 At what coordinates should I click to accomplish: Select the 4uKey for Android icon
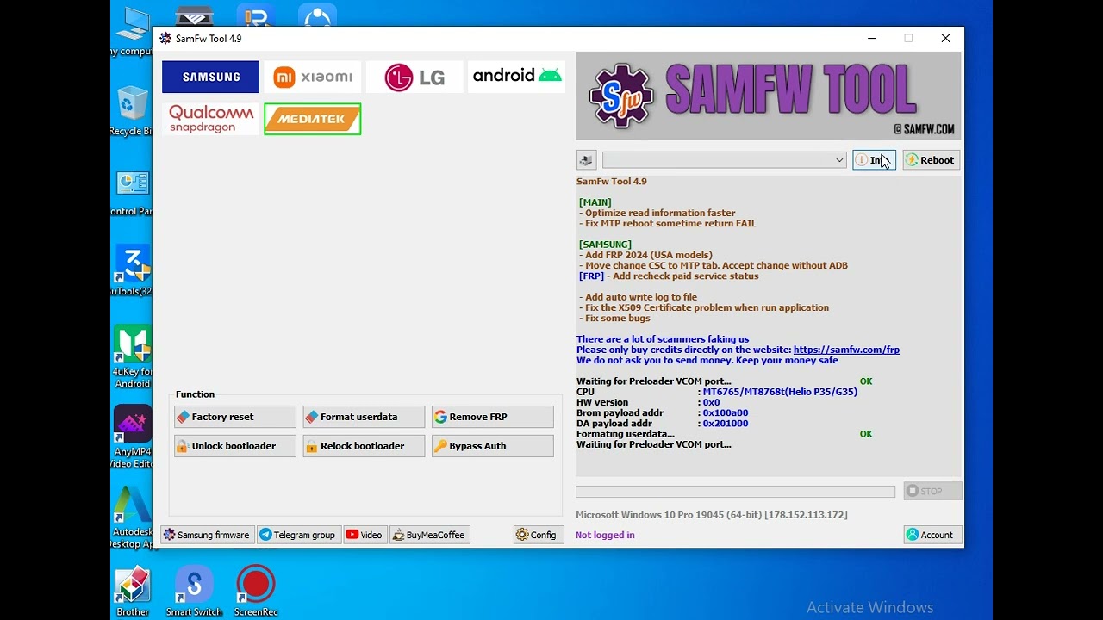132,356
